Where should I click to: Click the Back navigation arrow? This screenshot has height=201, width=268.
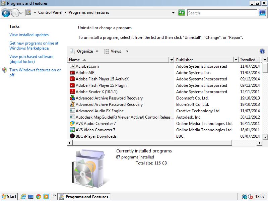point(6,13)
